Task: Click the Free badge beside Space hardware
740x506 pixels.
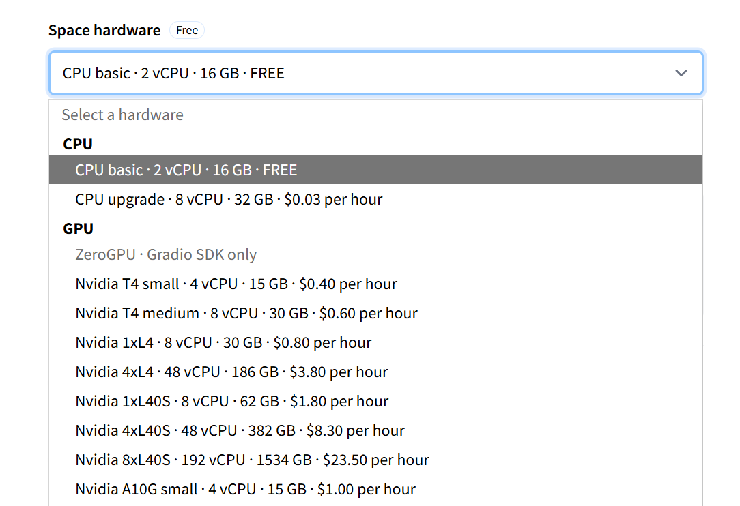Action: tap(187, 30)
